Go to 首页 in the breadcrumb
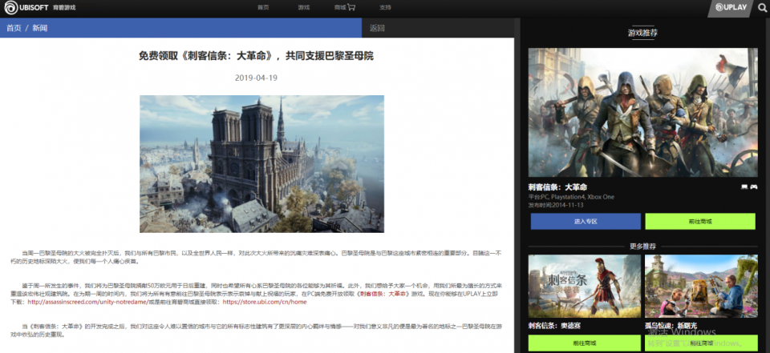 (x=14, y=28)
